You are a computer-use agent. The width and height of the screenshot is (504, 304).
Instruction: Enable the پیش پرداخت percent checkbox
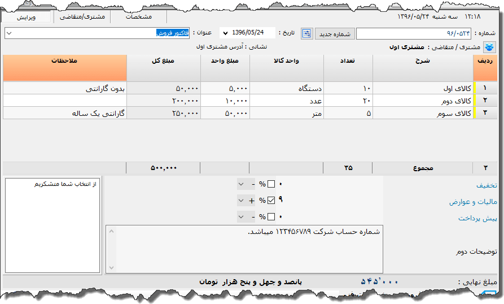point(271,217)
